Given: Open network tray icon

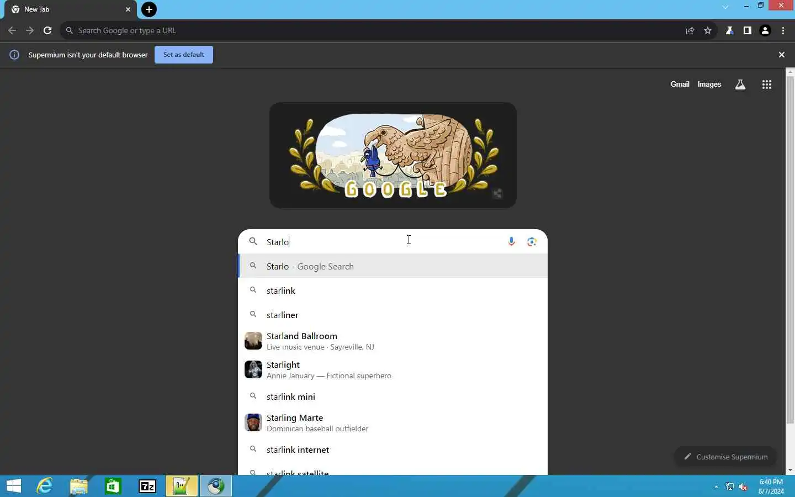Looking at the screenshot, I should click(x=730, y=487).
